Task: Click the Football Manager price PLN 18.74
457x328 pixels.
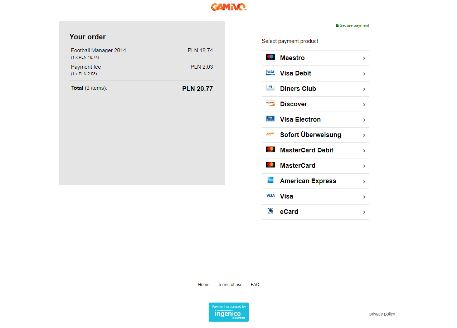Action: click(x=200, y=50)
